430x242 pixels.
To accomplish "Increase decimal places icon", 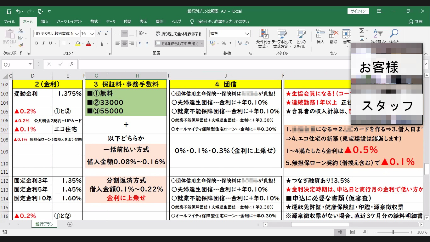I will [240, 43].
